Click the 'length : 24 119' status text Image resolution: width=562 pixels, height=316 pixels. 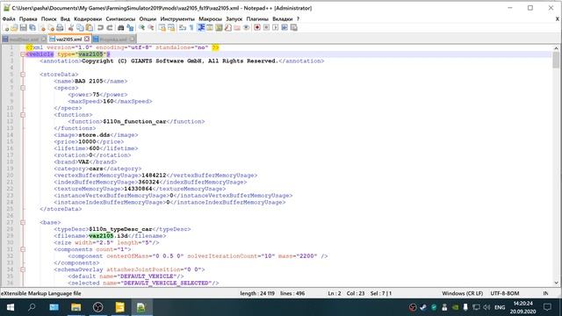[x=257, y=293]
